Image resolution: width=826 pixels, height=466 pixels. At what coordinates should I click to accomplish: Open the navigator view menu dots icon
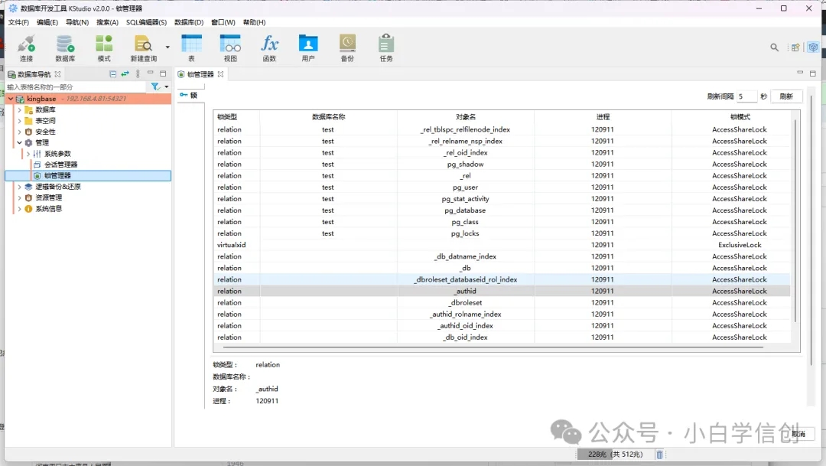[138, 73]
